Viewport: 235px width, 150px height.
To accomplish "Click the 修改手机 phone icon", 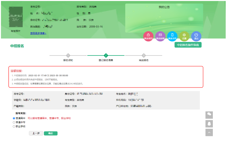I will [172, 36].
